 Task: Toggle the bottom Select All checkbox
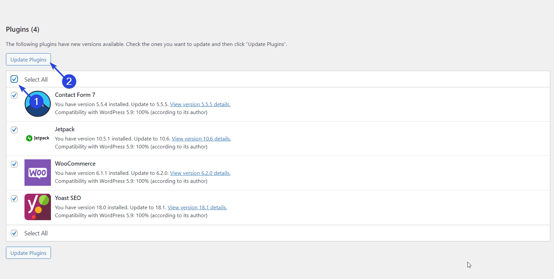(x=14, y=233)
